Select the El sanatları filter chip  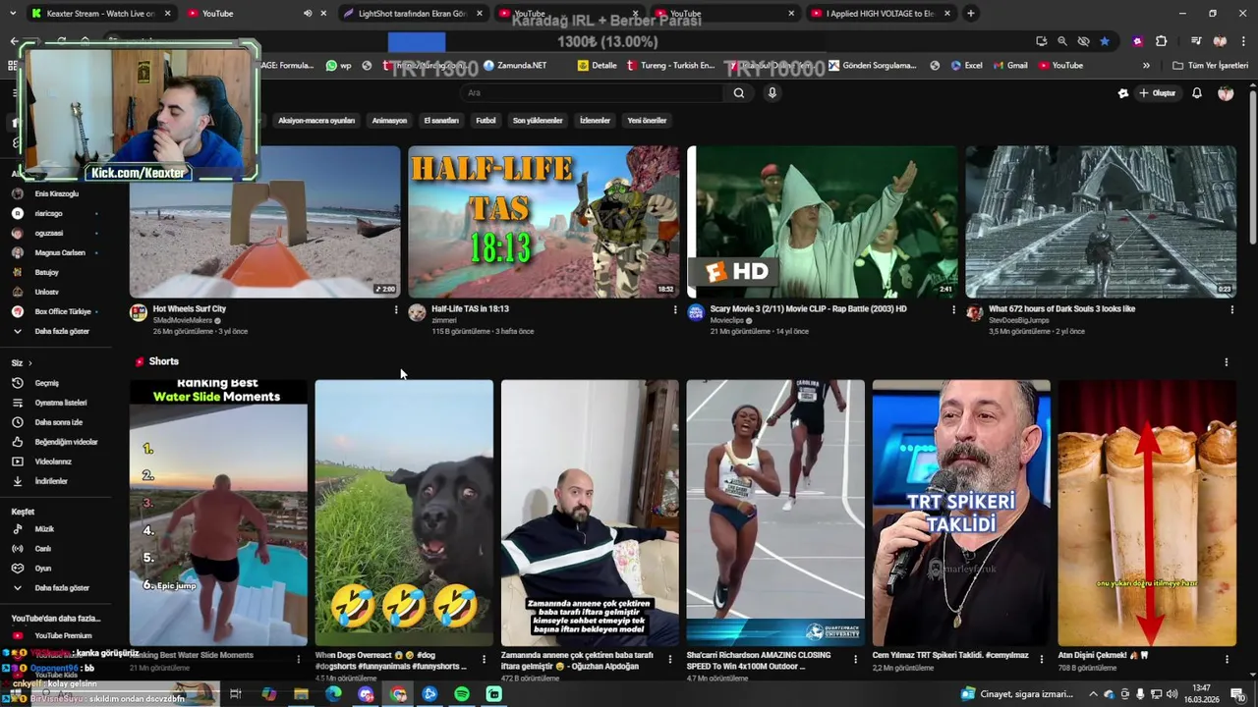(x=441, y=121)
